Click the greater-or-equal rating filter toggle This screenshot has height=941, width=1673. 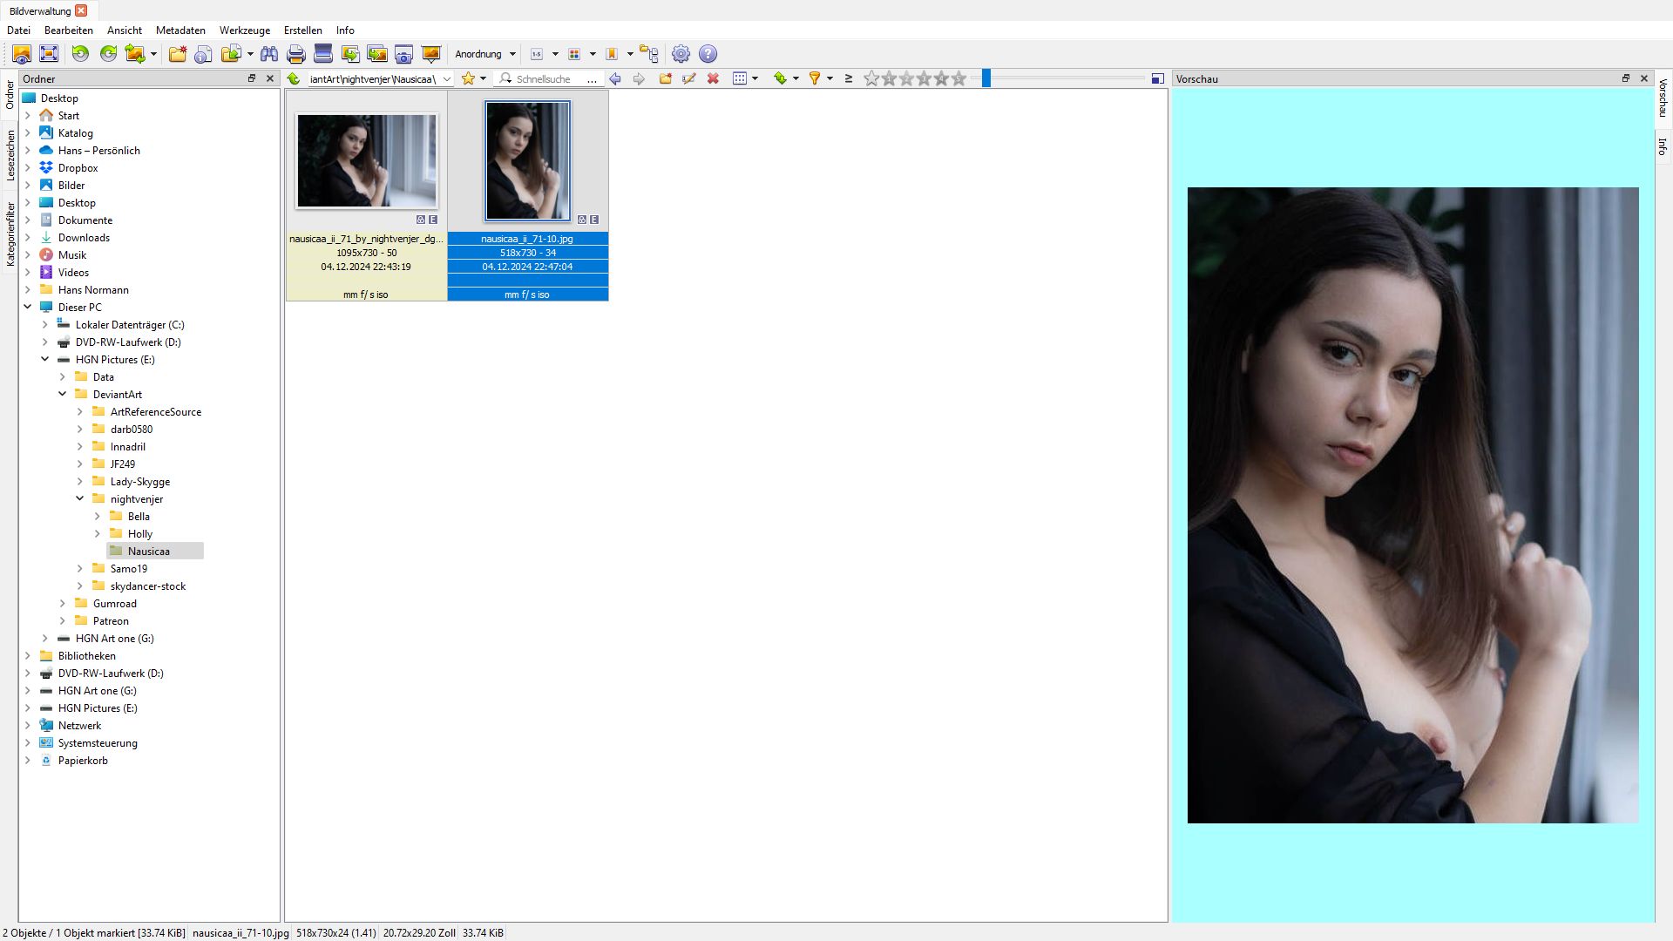(849, 78)
